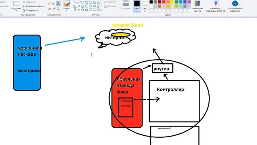Choose the Polygon shape
The height and width of the screenshot is (145, 257).
click(x=94, y=2)
